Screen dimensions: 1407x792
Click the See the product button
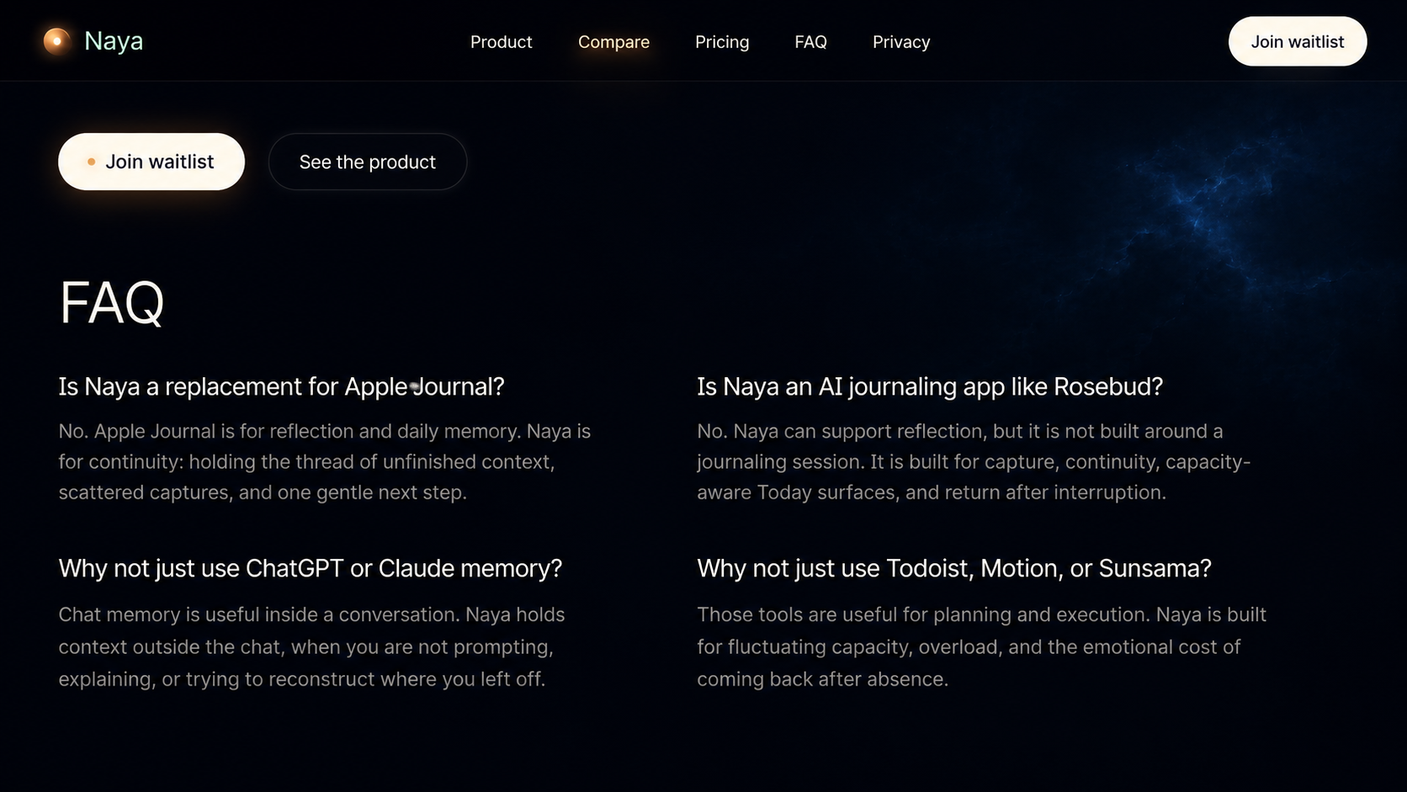367,162
